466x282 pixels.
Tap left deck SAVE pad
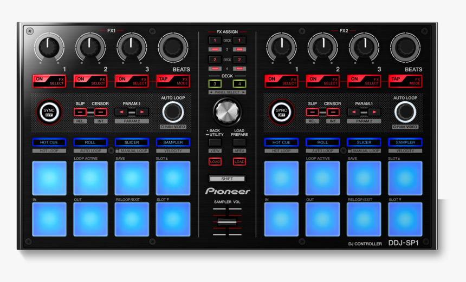pos(132,178)
